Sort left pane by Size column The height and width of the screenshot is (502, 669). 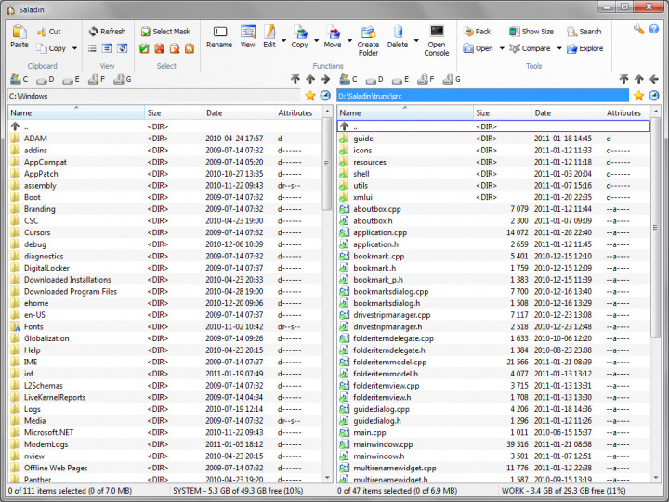point(174,112)
